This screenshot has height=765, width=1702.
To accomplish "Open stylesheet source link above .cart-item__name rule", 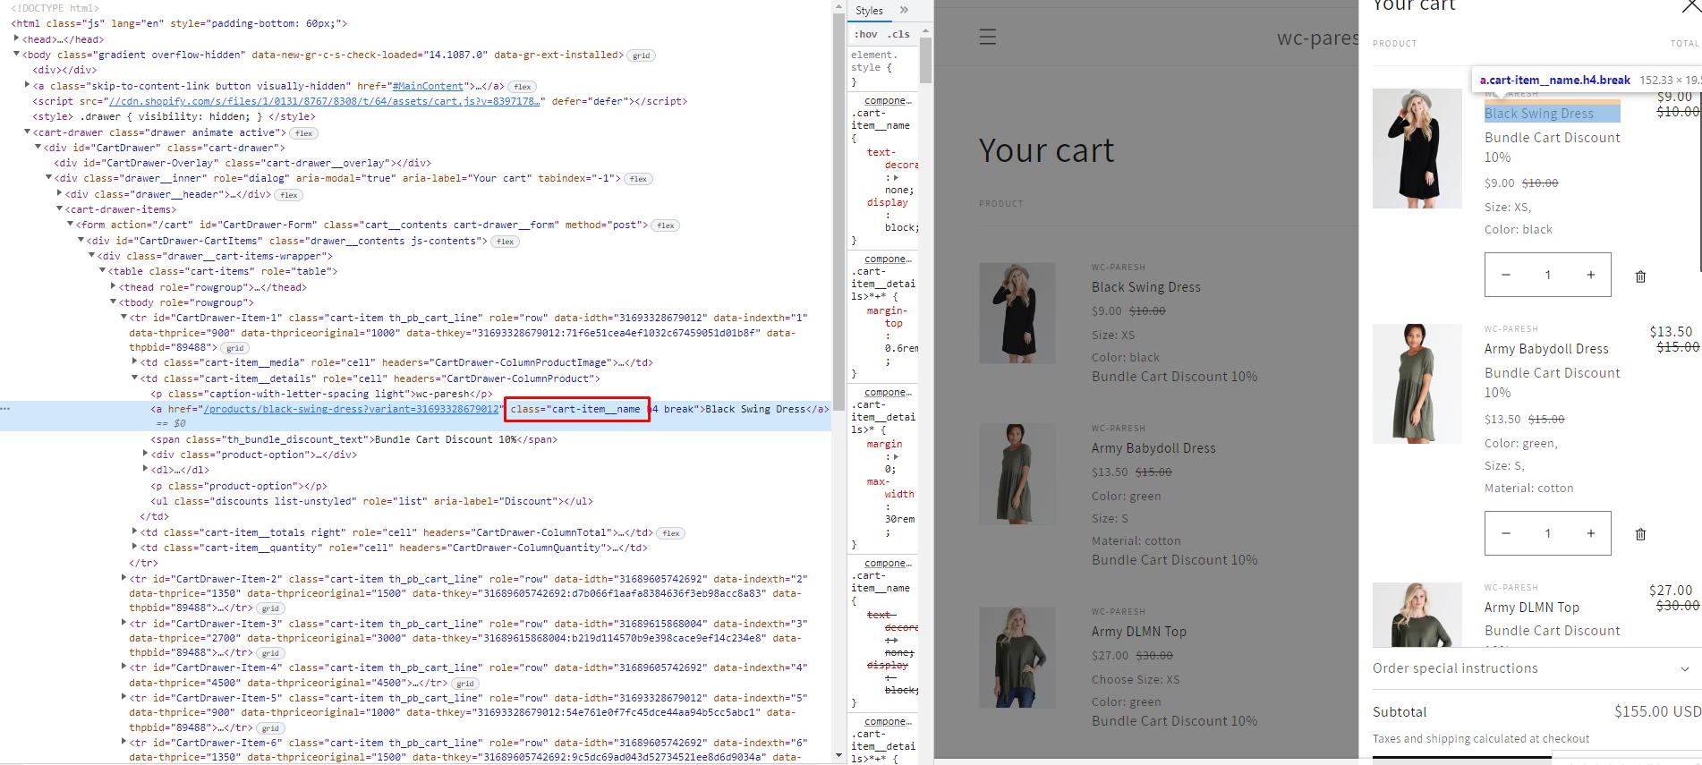I will (x=888, y=100).
